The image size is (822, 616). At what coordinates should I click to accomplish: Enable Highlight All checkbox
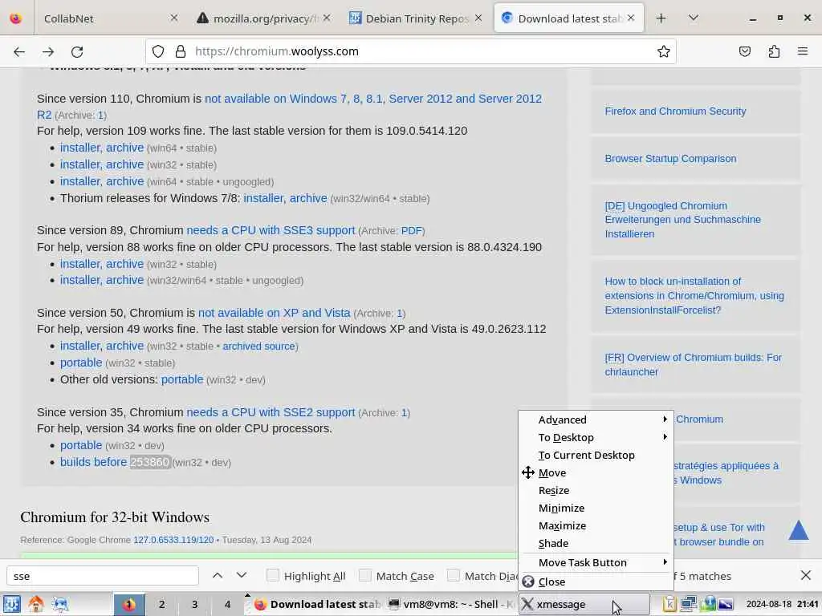(x=273, y=575)
